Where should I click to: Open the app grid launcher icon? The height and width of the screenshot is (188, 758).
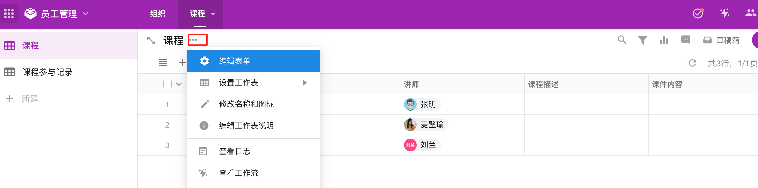(9, 14)
